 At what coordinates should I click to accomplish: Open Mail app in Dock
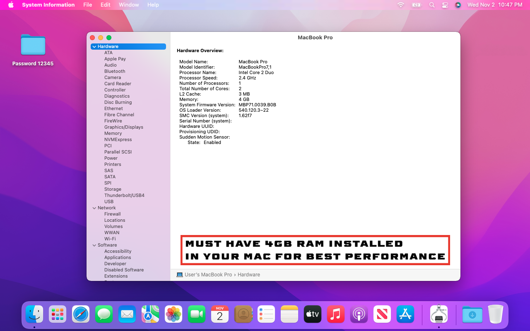[127, 314]
